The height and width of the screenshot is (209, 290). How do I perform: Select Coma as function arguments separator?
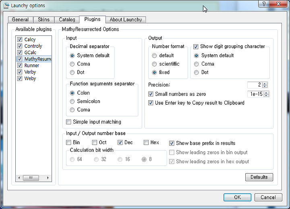[x=72, y=110]
